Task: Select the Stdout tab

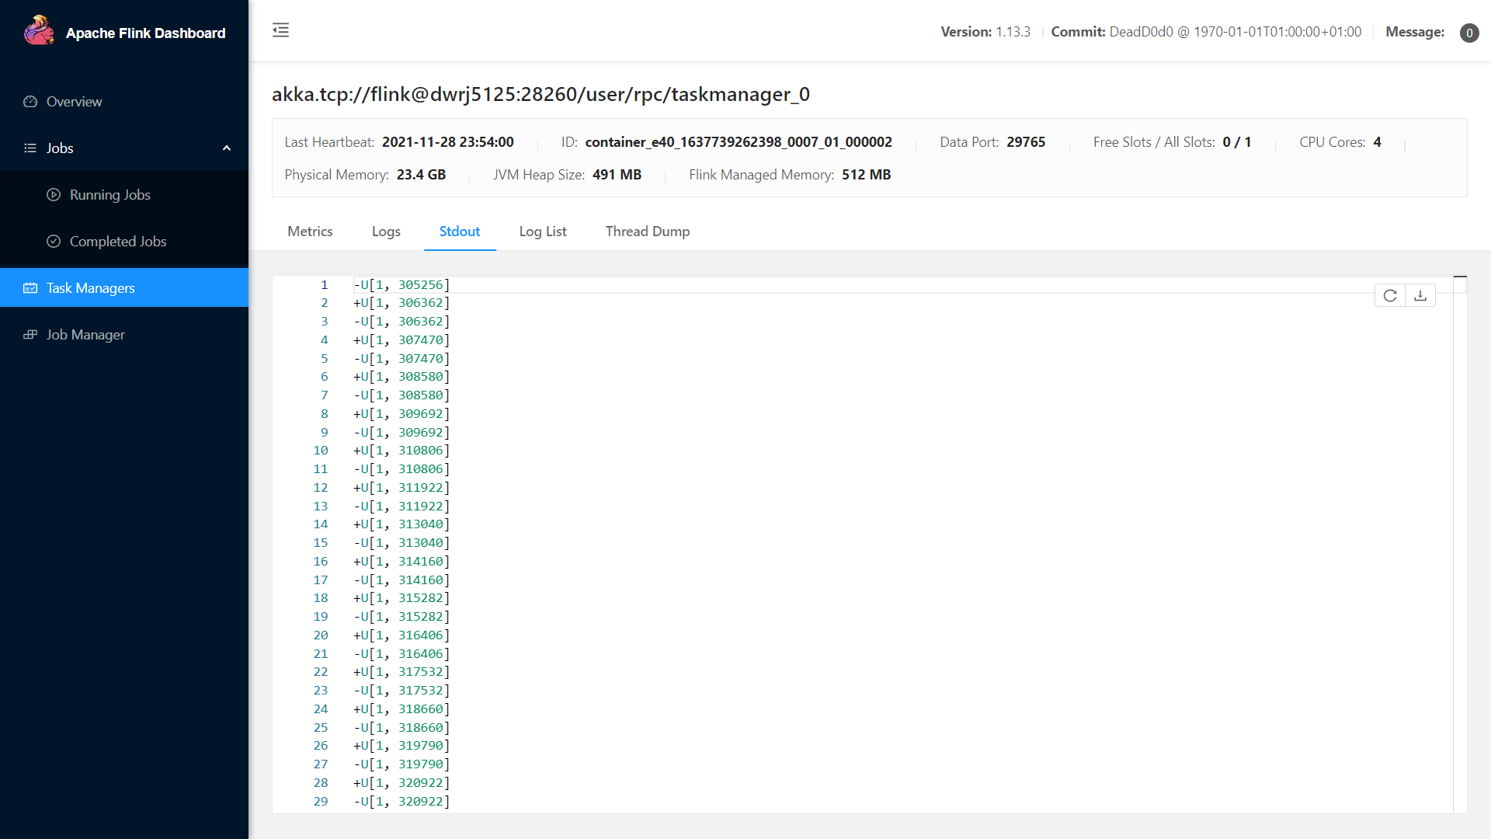Action: coord(460,232)
